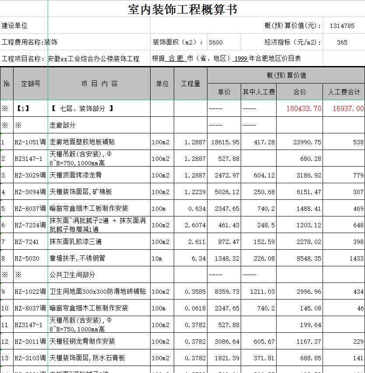Select quota code 'HZ-1051调'
The image size is (365, 373).
[30, 142]
